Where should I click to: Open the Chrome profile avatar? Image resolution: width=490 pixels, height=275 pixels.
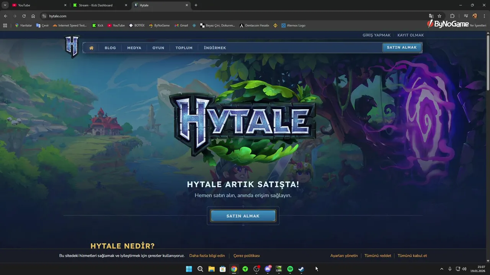click(475, 16)
